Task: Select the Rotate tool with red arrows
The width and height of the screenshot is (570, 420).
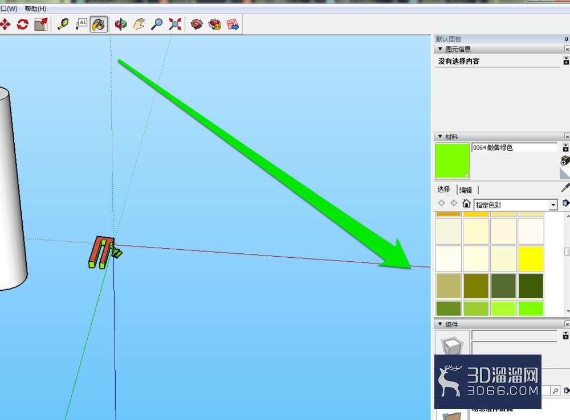Action: tap(23, 24)
